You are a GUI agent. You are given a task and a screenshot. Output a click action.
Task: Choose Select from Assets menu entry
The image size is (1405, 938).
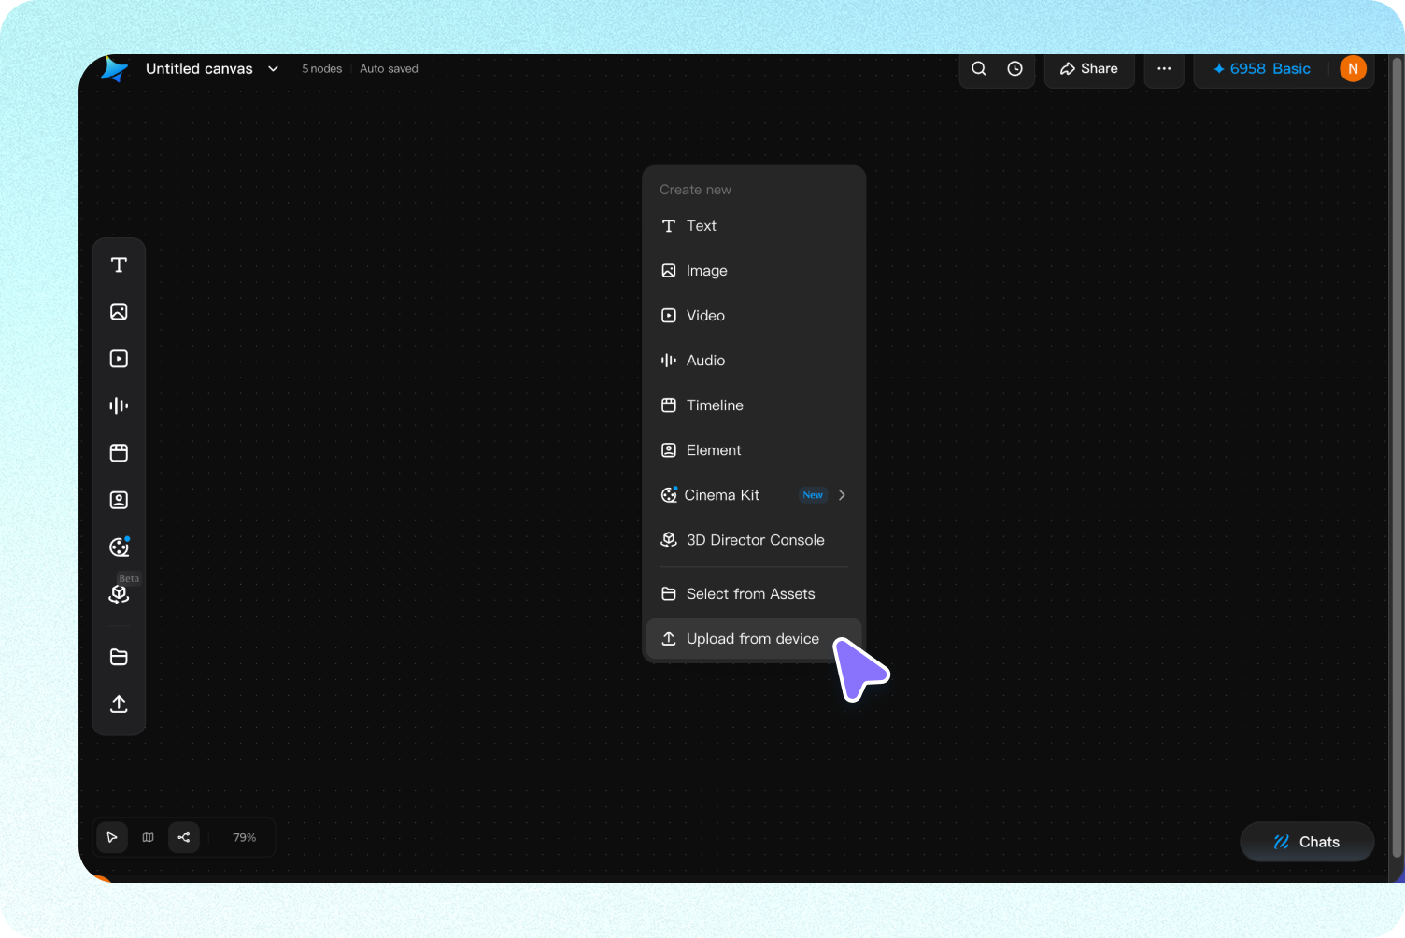754,594
